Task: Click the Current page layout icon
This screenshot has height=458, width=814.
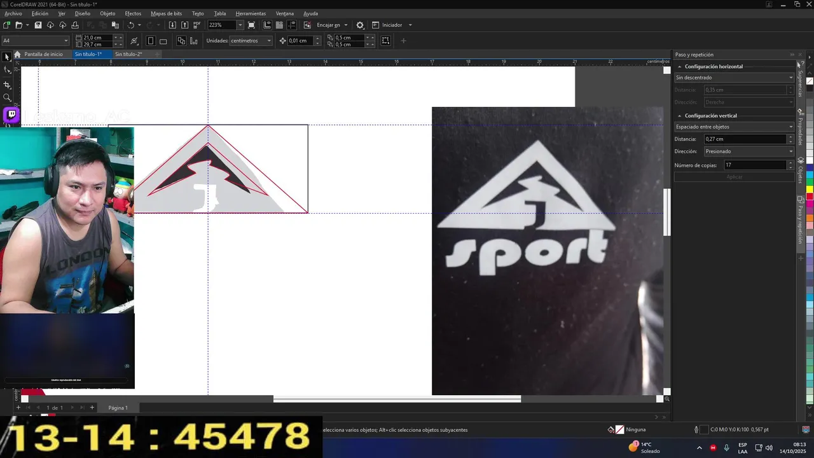Action: tap(194, 41)
